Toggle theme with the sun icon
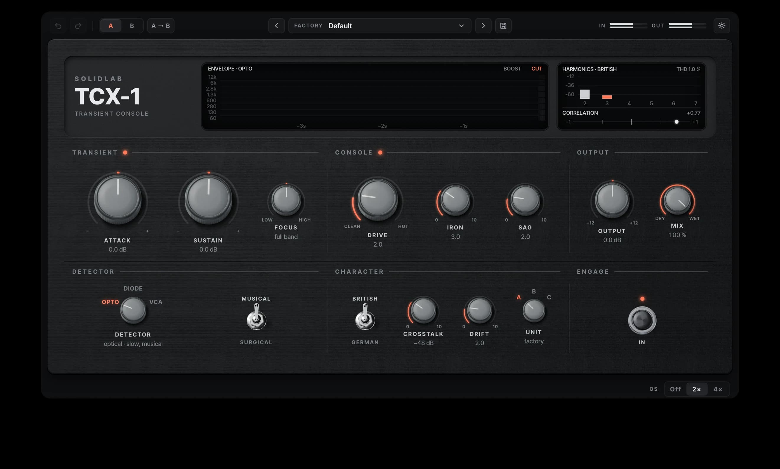The width and height of the screenshot is (780, 469). point(722,26)
